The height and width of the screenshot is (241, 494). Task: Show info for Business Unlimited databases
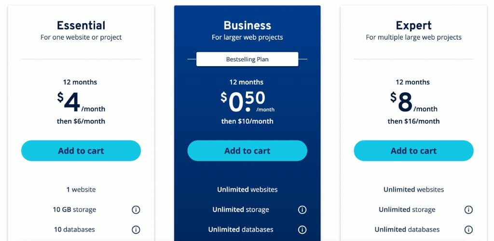pyautogui.click(x=302, y=229)
